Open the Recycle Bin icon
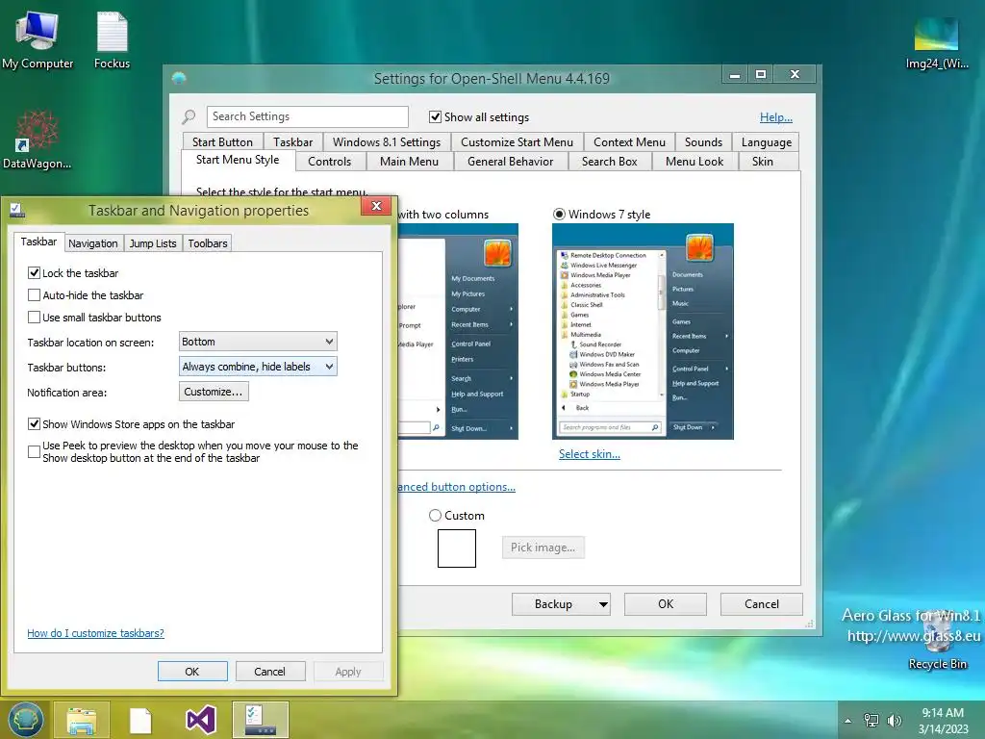The height and width of the screenshot is (739, 985). 937,638
